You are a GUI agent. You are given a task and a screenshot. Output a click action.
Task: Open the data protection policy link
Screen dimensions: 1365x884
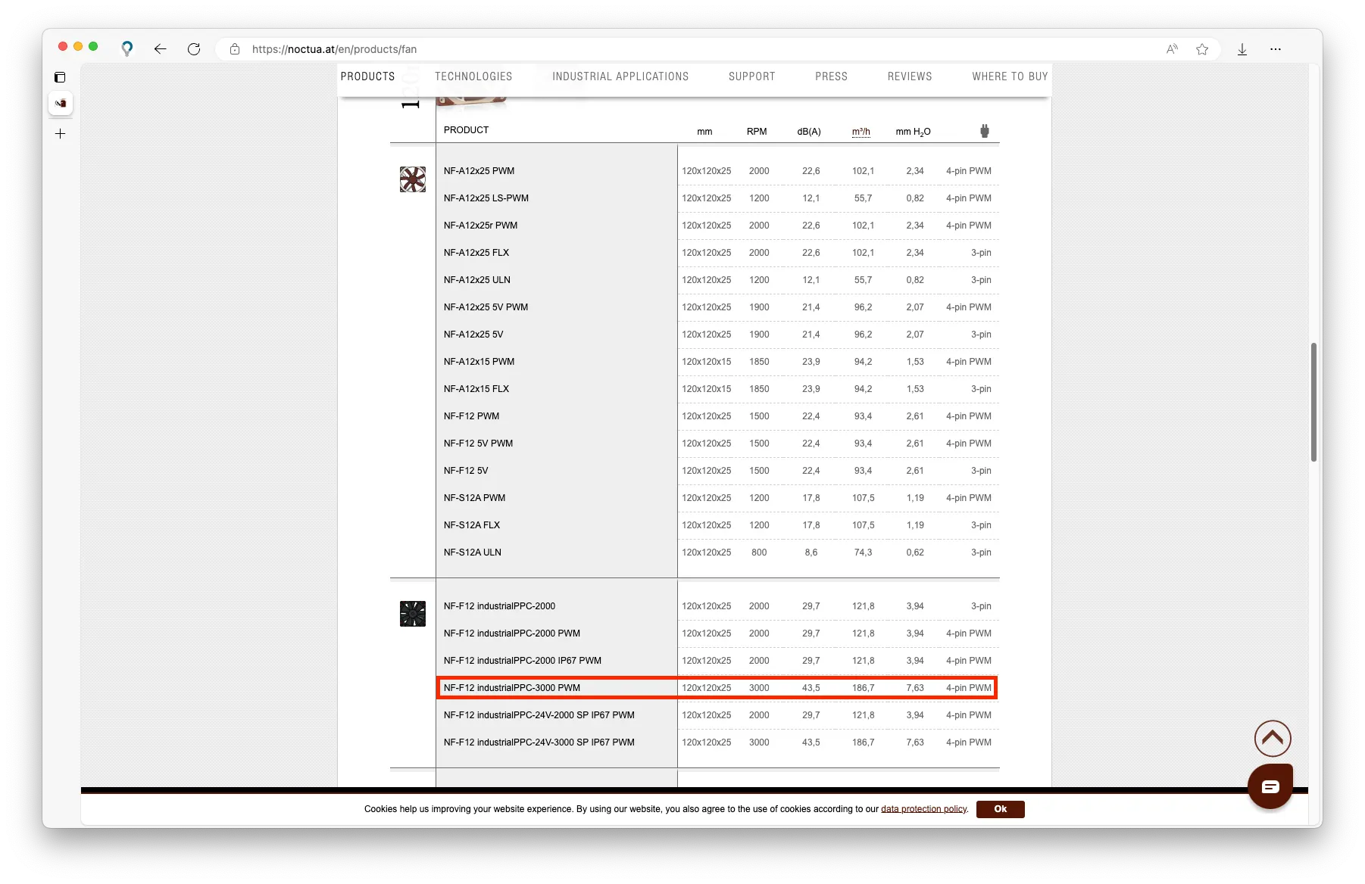tap(924, 809)
